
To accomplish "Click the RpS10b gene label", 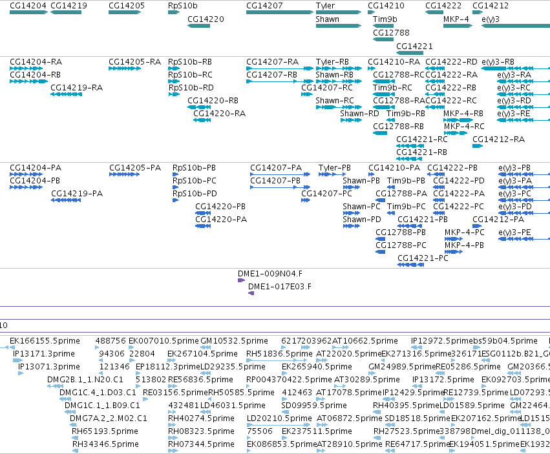I will pos(183,6).
